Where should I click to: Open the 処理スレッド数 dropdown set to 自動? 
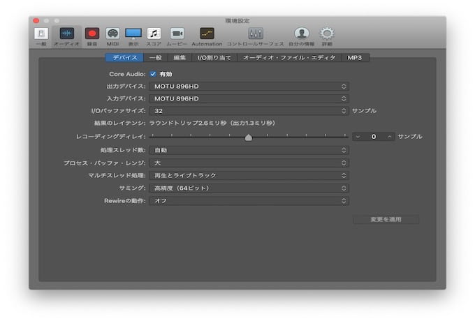(249, 150)
